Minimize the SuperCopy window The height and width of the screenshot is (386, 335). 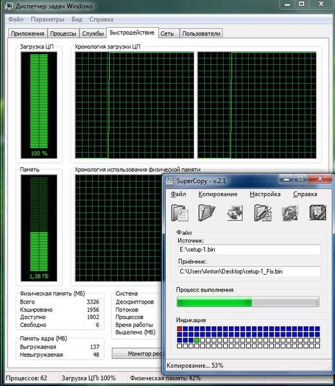coord(286,179)
